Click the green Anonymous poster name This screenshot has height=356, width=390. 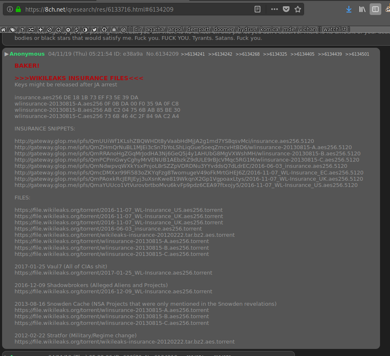27,54
